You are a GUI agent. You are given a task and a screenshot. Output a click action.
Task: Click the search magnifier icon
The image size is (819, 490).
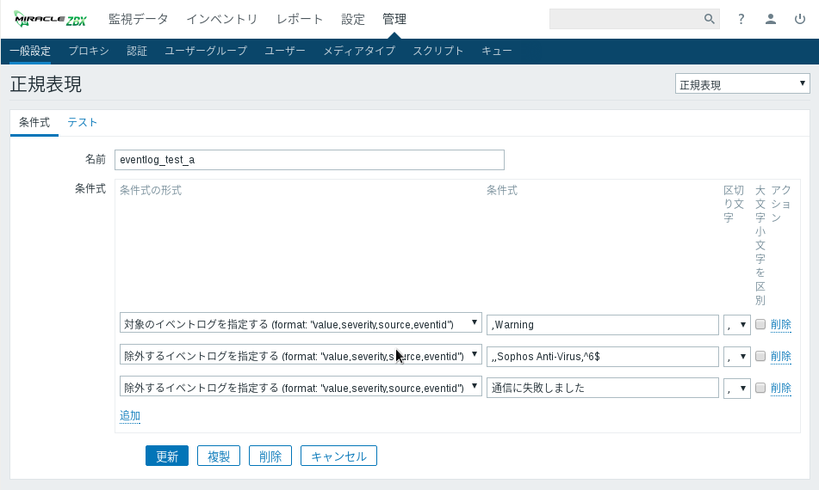tap(709, 19)
